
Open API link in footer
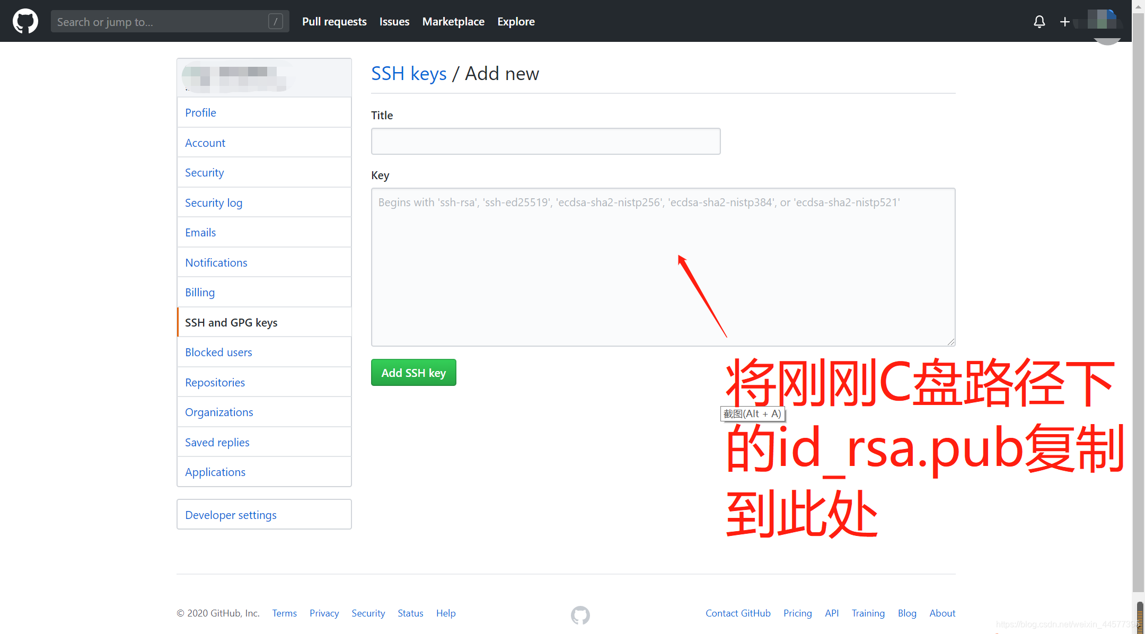click(x=832, y=613)
